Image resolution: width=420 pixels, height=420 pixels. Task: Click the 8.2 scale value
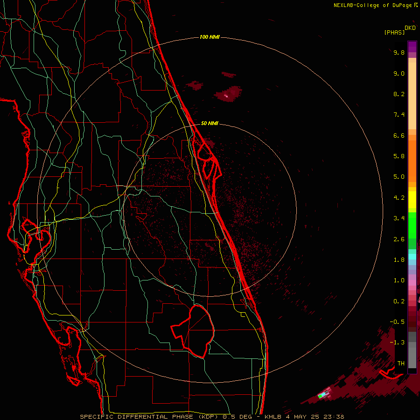[x=399, y=94]
